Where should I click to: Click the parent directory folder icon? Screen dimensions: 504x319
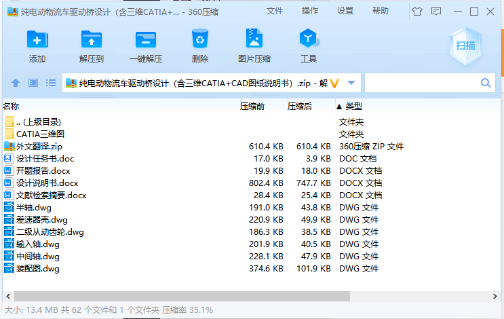point(9,121)
